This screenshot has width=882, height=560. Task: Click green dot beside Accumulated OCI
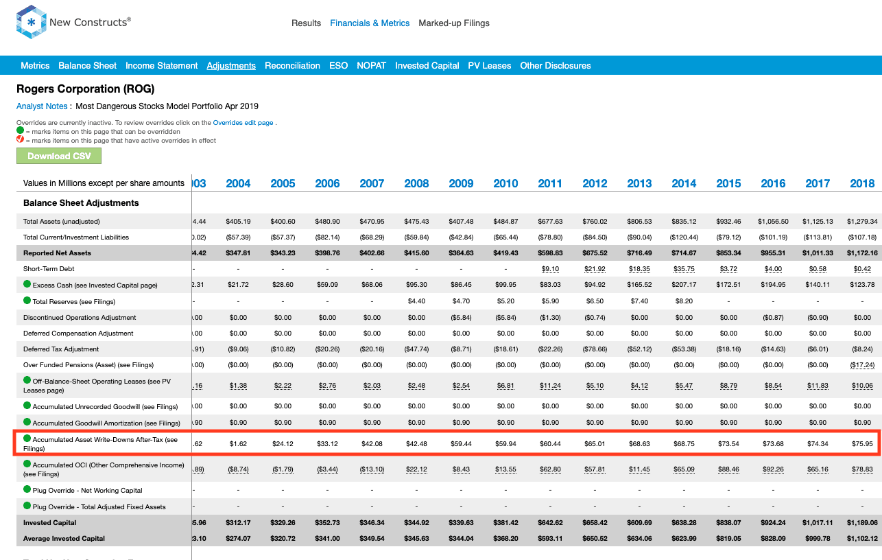27,465
